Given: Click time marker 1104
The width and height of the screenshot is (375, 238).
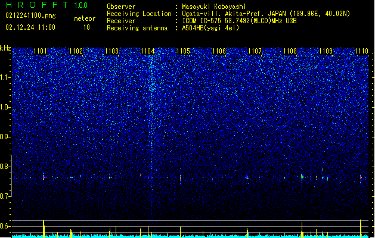Looking at the screenshot, I should 148,51.
